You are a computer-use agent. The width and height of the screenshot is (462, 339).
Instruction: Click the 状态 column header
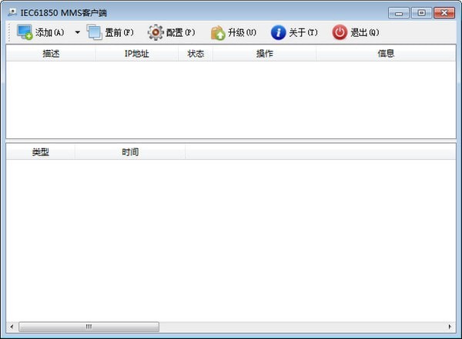pos(196,54)
